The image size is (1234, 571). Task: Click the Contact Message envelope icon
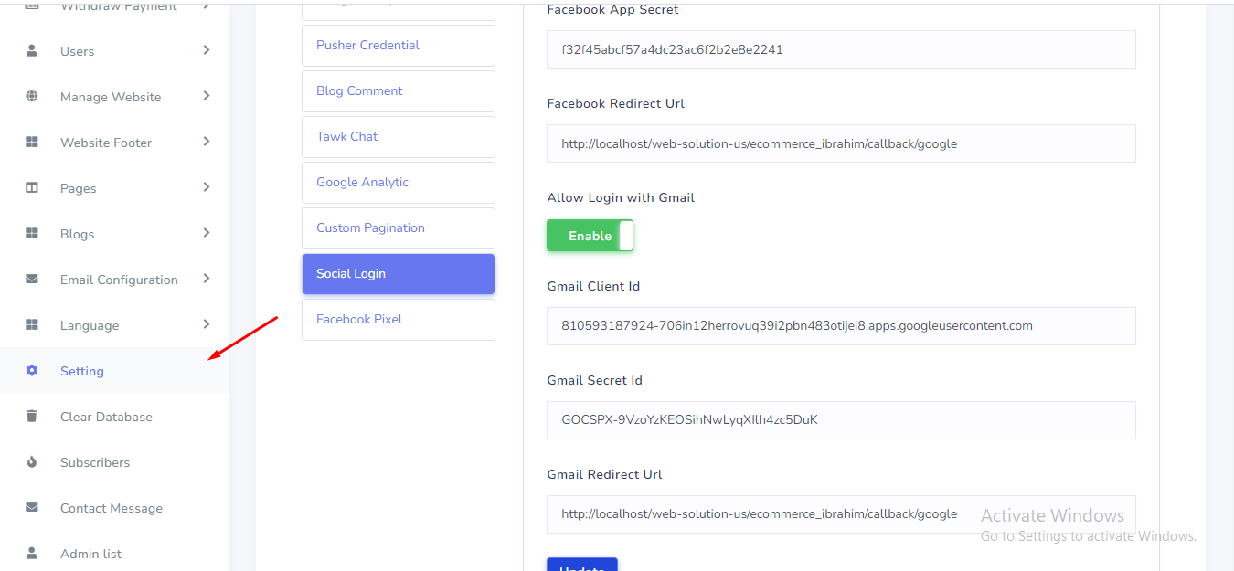point(32,508)
